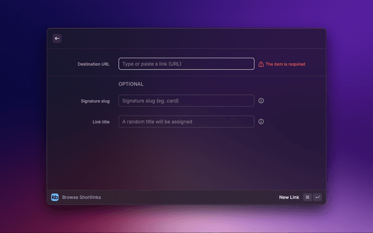Click the separator line above OPTIONAL
The image size is (373, 233).
186,76
